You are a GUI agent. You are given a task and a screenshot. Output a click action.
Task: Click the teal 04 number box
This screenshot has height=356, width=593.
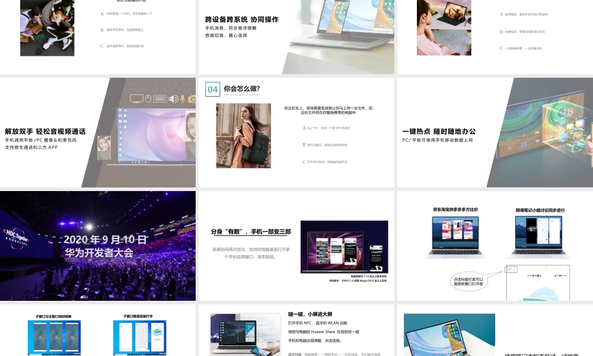tap(212, 89)
